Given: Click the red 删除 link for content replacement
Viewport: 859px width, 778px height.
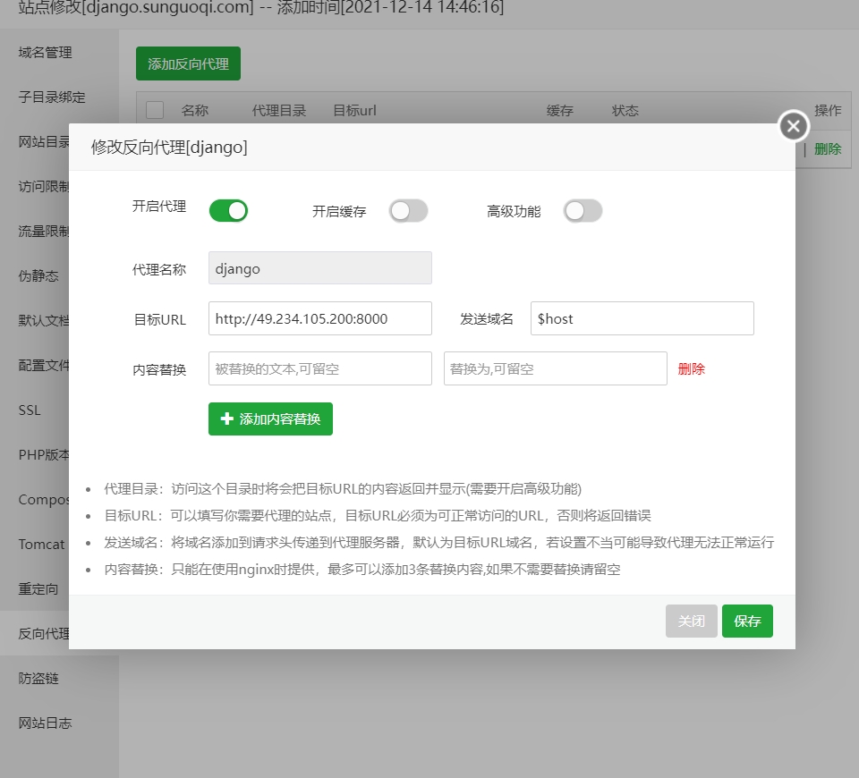Looking at the screenshot, I should [x=692, y=369].
